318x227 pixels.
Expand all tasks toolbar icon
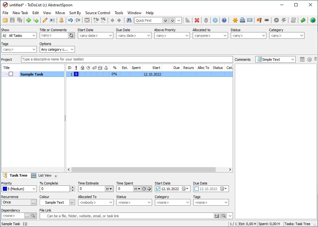pyautogui.click(x=96, y=20)
